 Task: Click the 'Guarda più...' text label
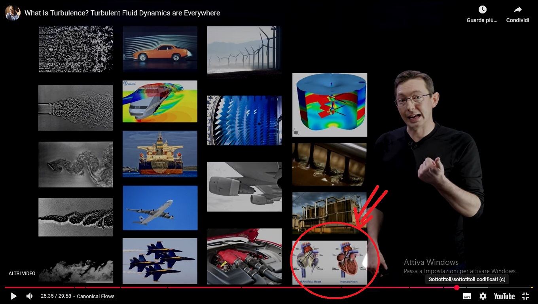coord(482,20)
